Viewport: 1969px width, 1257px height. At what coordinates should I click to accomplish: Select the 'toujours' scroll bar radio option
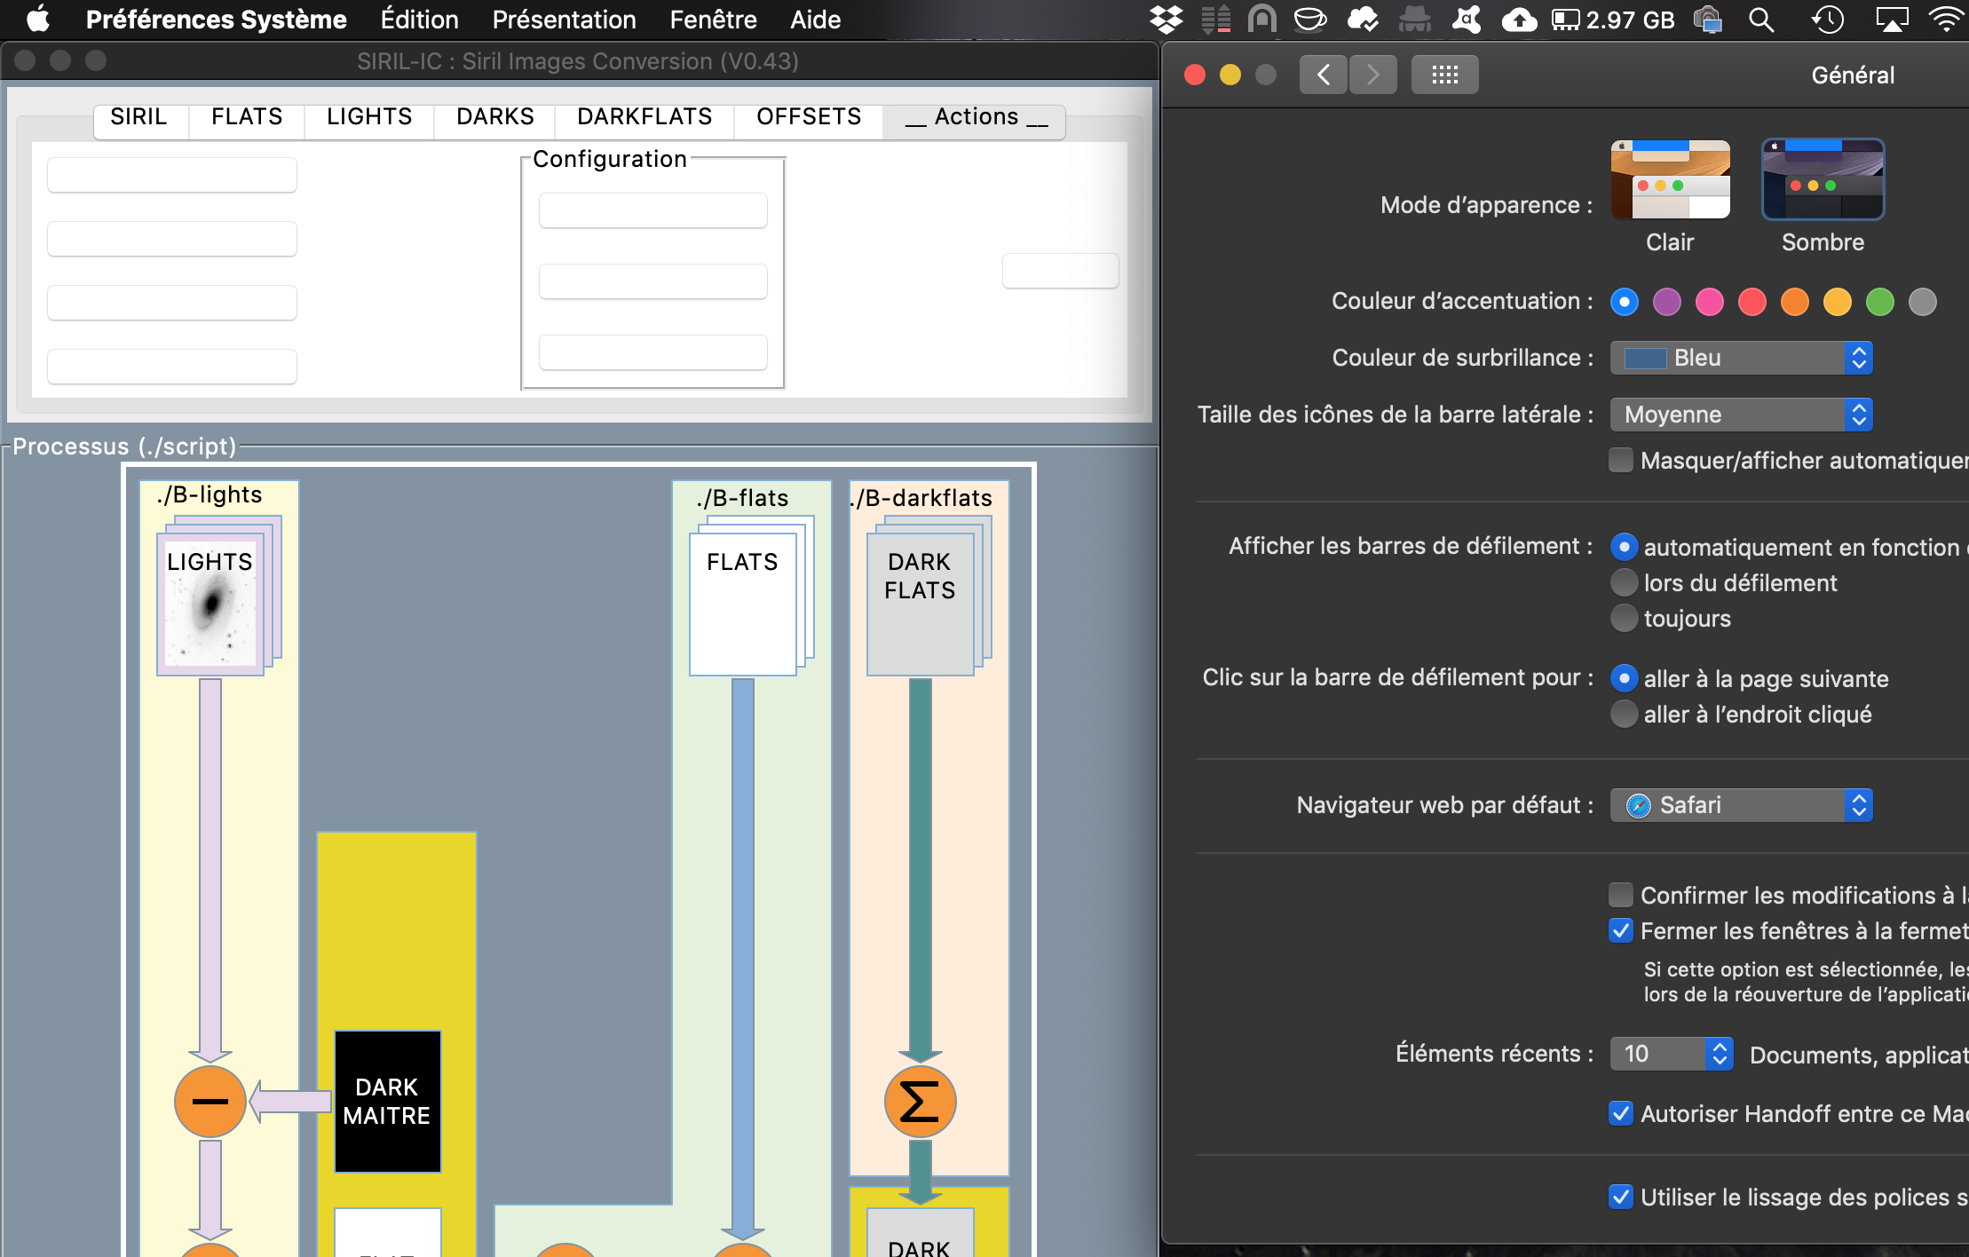point(1624,619)
